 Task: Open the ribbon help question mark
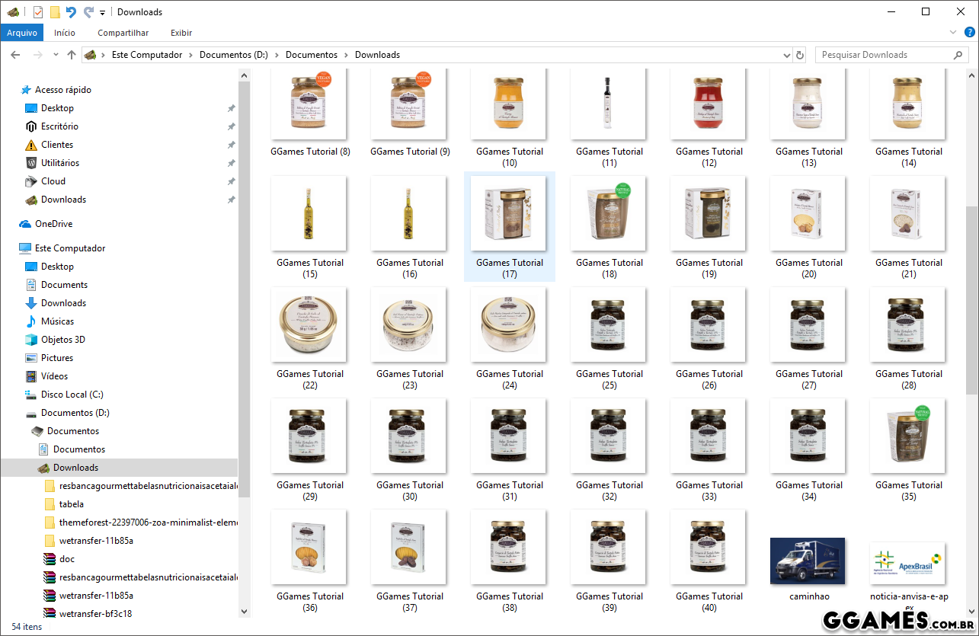pyautogui.click(x=970, y=33)
